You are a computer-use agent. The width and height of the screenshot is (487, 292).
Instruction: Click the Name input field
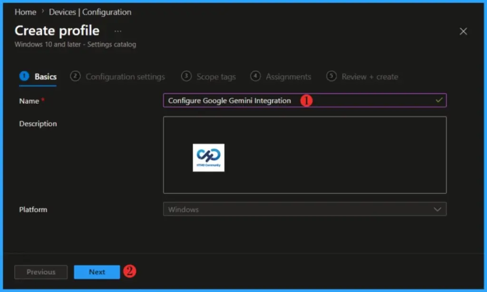tap(305, 101)
